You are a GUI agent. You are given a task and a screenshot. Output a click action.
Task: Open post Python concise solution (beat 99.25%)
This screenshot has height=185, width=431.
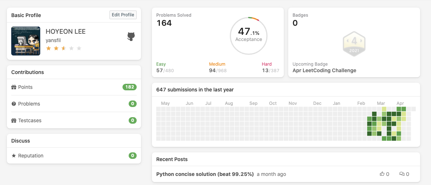click(x=205, y=174)
